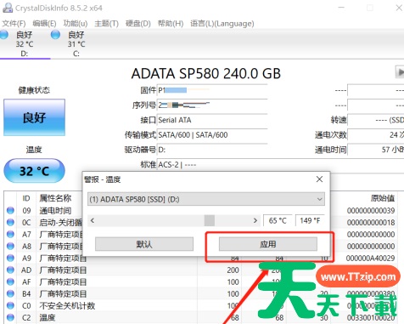Click the status orb of row A7
Image resolution: width=404 pixels, height=324 pixels.
coord(10,234)
